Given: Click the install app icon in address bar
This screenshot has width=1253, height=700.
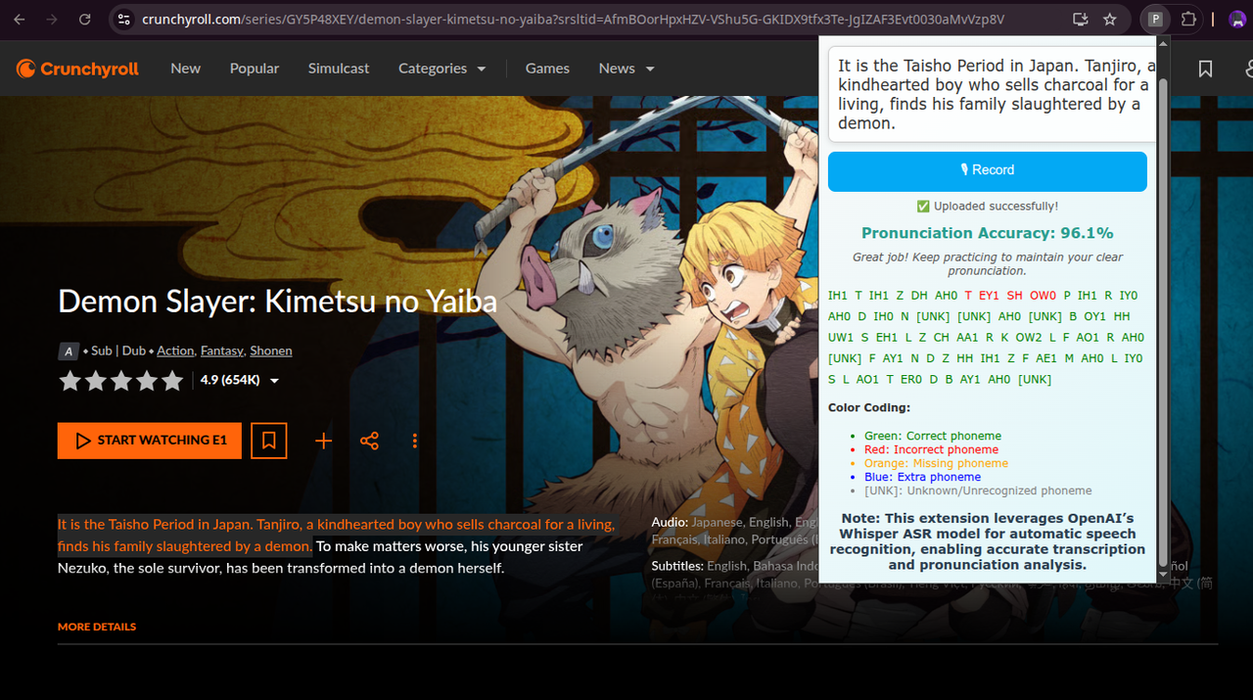Looking at the screenshot, I should (x=1081, y=20).
